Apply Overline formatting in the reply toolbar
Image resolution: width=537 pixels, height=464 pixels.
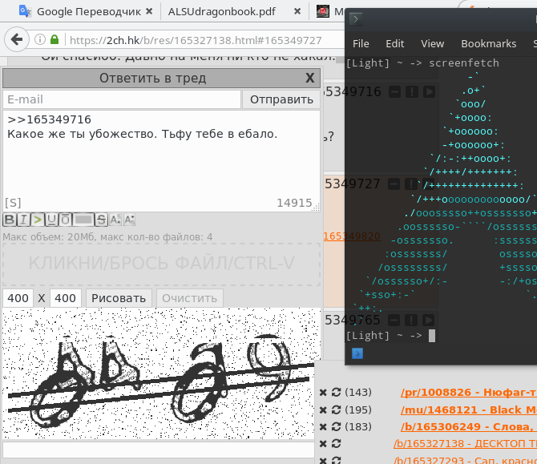click(x=65, y=220)
